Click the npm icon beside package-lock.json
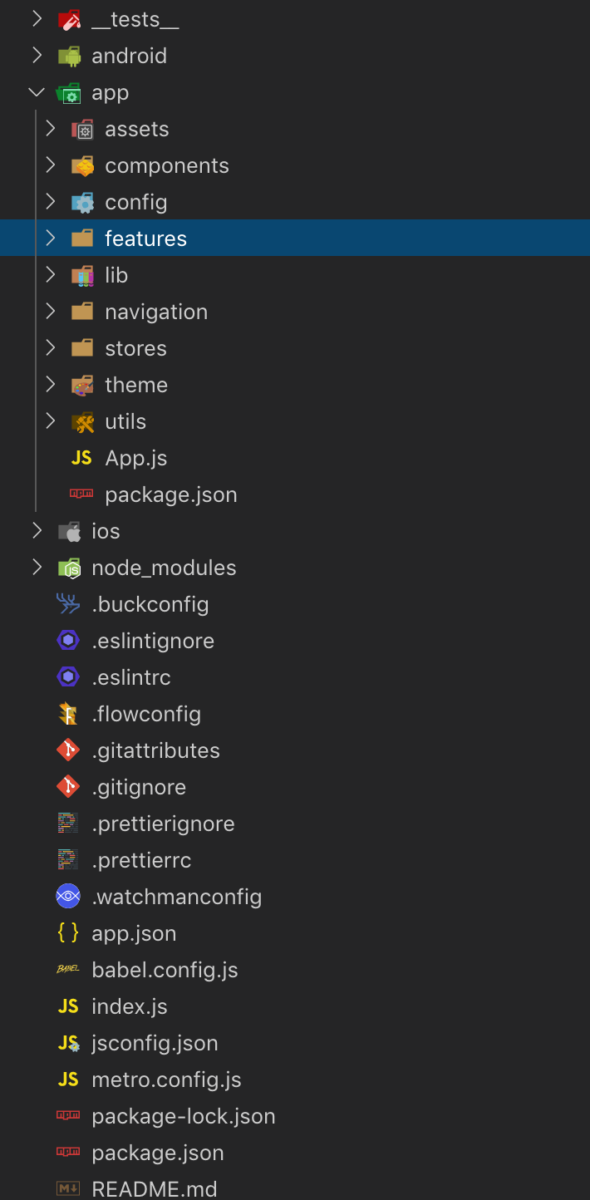The height and width of the screenshot is (1200, 590). (68, 1116)
